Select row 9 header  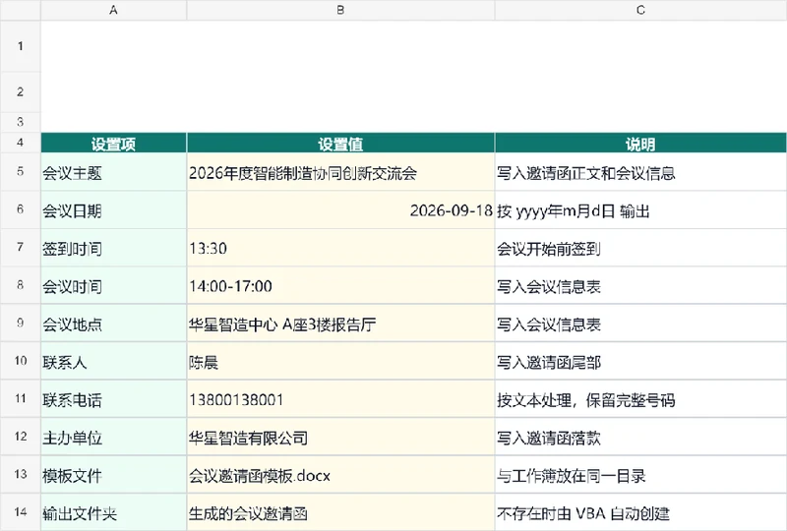(x=20, y=323)
